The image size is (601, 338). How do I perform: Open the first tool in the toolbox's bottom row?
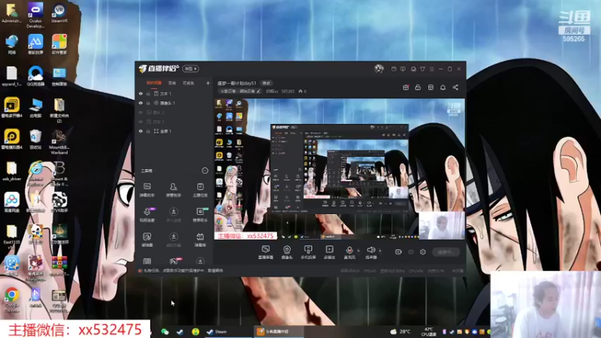click(146, 261)
